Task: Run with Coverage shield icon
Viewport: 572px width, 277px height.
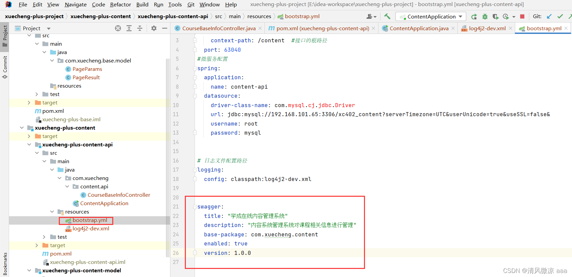Action: [495, 16]
